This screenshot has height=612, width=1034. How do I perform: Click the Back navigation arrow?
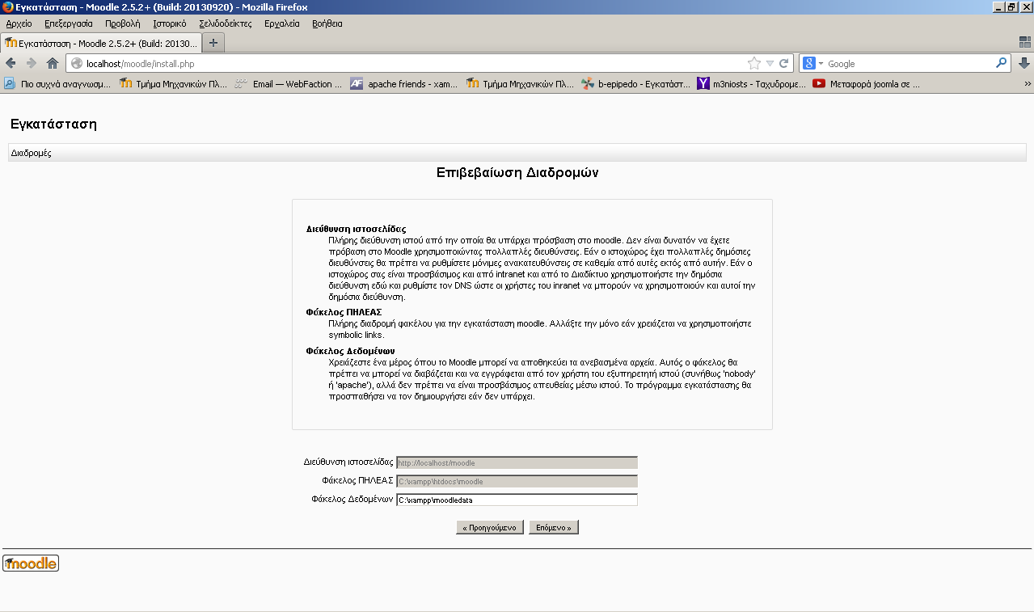(x=11, y=63)
